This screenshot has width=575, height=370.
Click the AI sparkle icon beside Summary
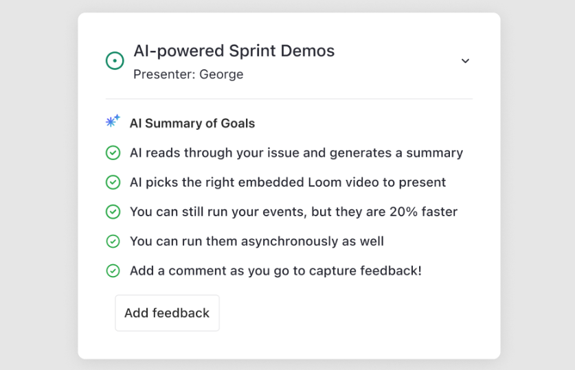click(113, 121)
